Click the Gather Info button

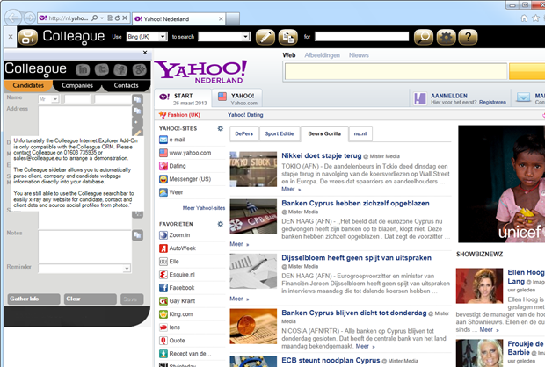pyautogui.click(x=33, y=299)
